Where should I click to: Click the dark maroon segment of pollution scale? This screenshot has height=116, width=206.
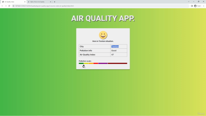[x=117, y=63]
